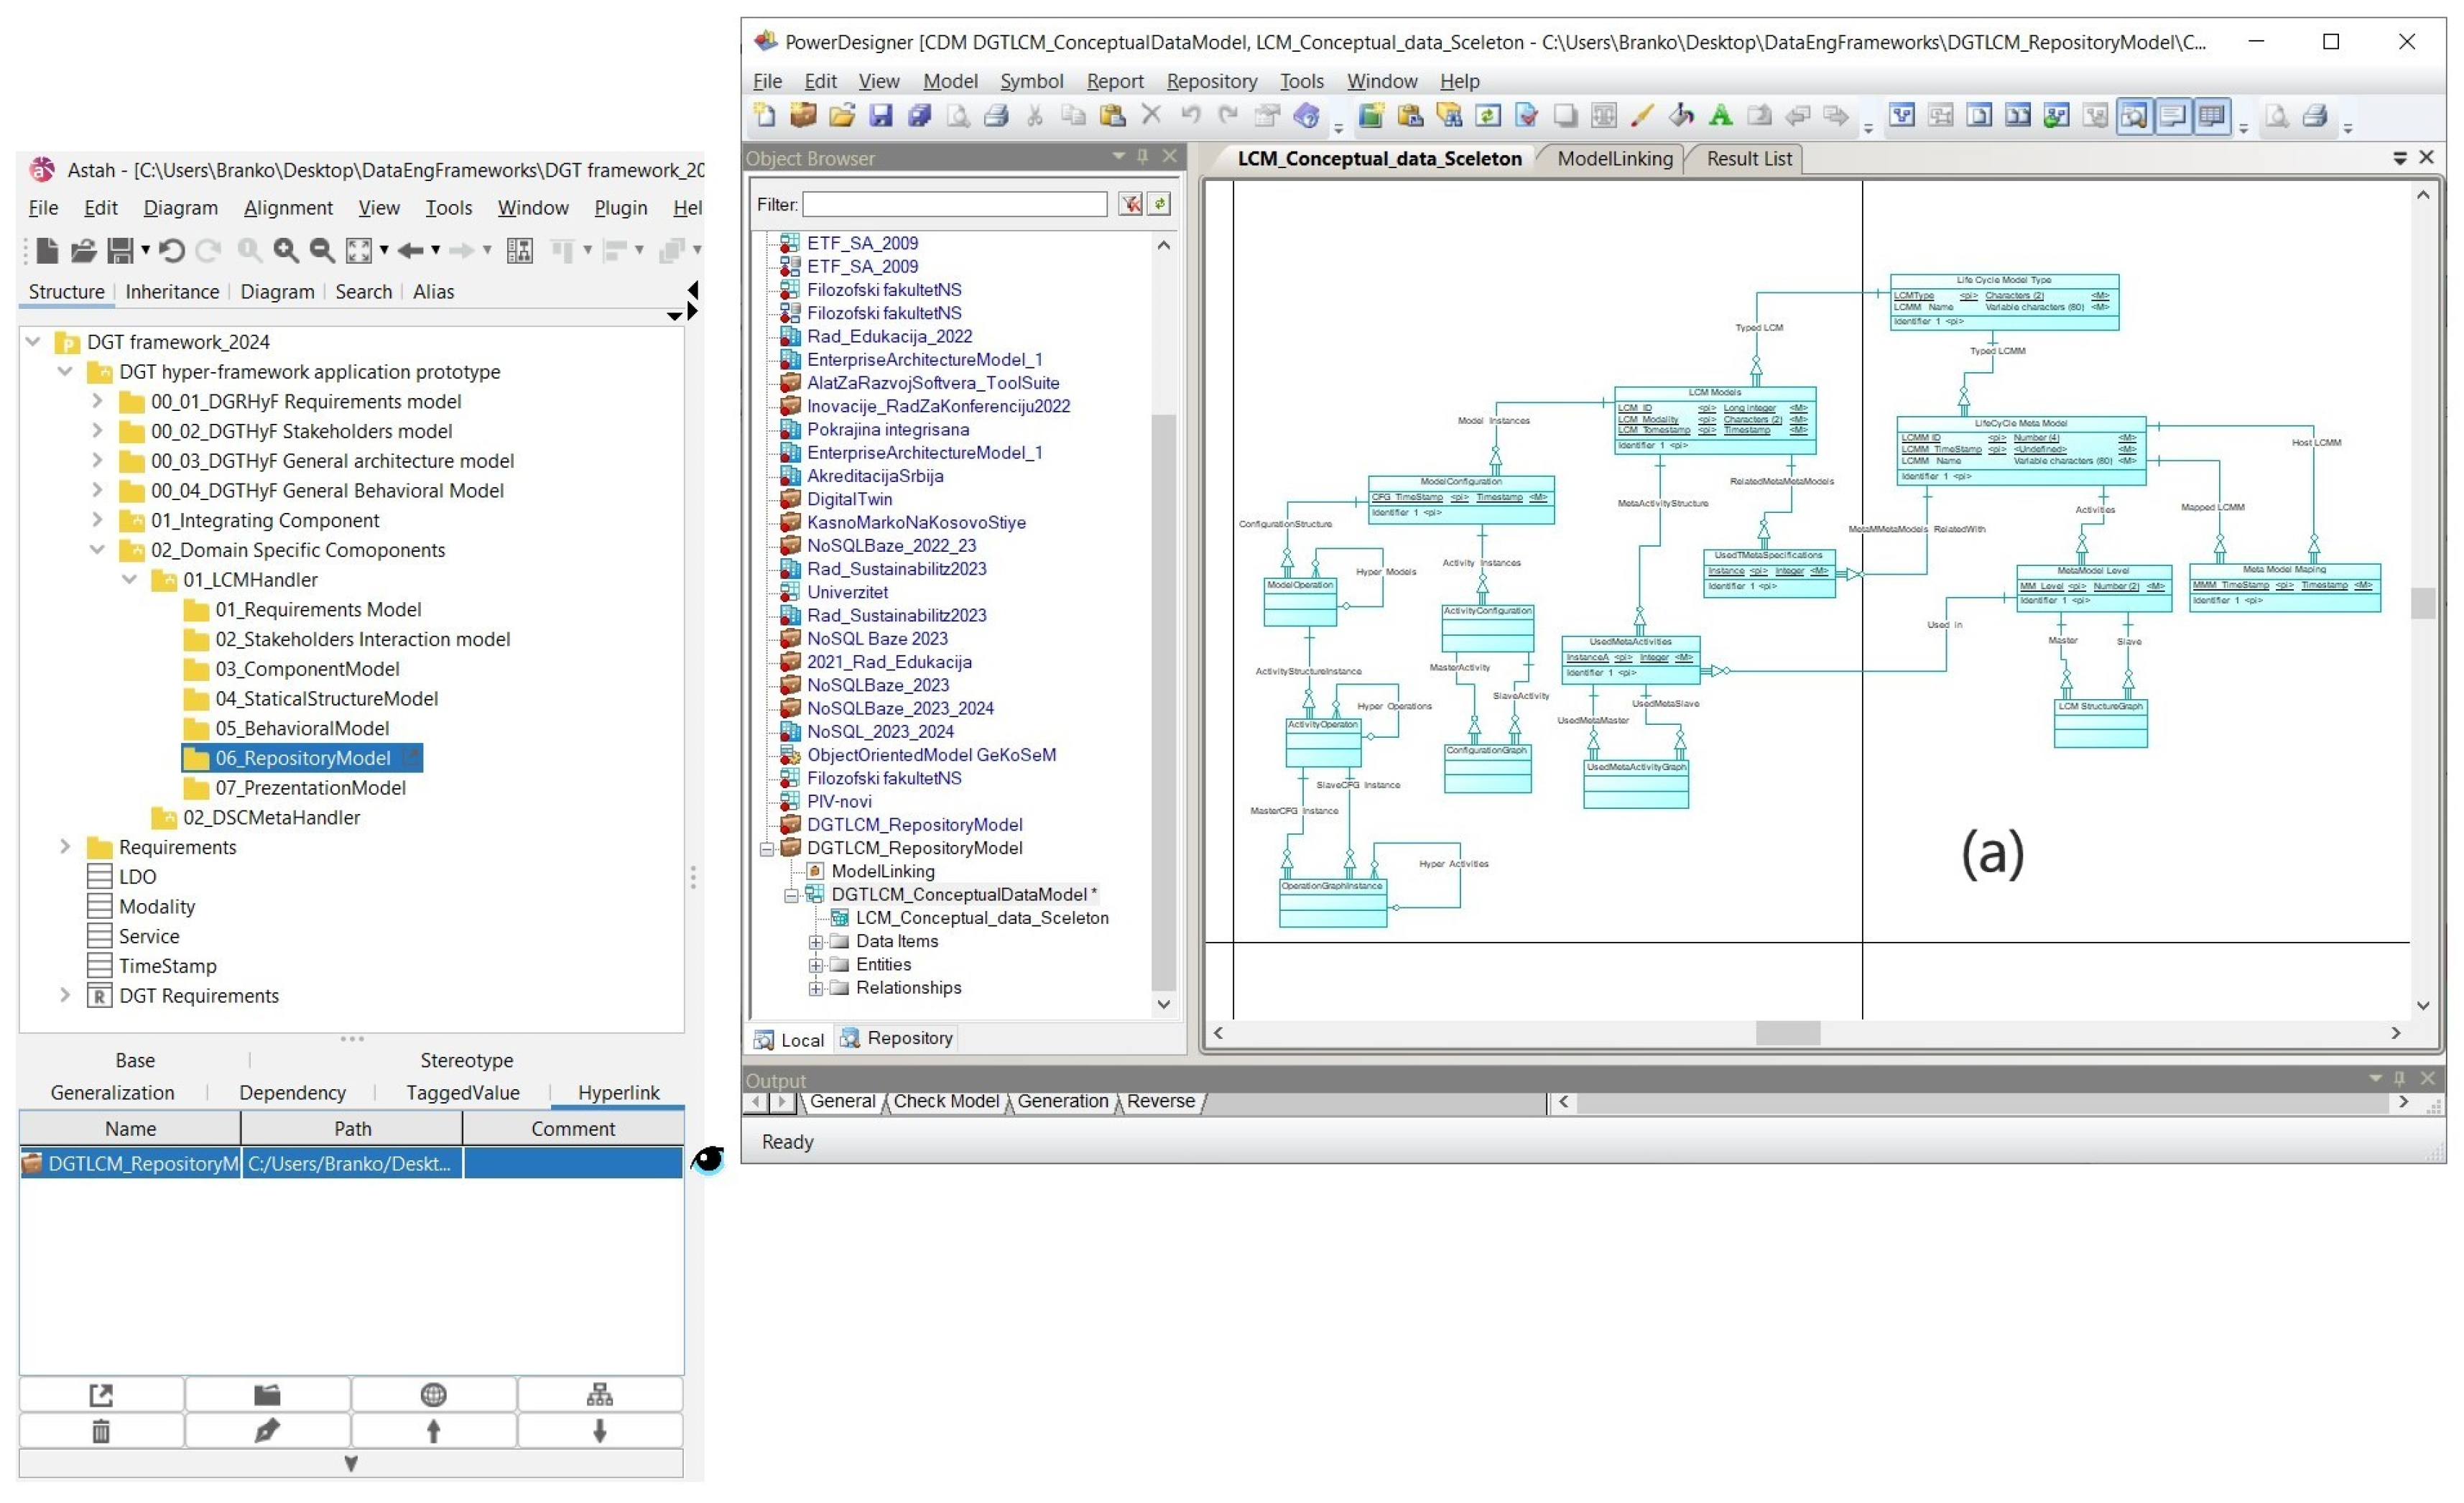Screen dimensions: 2464x1503
Task: Click the trash delete hyperlink icon
Action: (x=101, y=1432)
